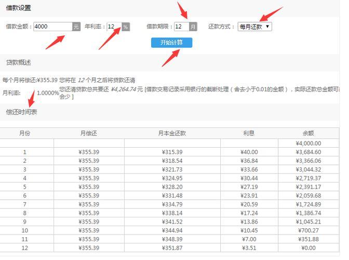349x260 pixels.
Task: Click the principal cell ¥324.95
Action: (172, 178)
